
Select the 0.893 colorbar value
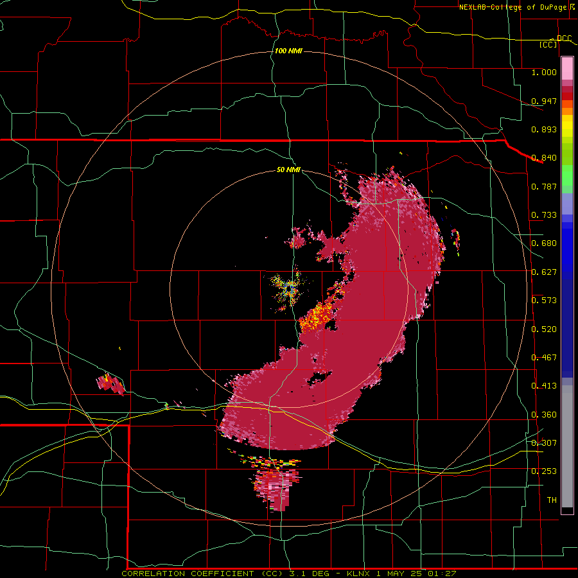click(x=544, y=129)
